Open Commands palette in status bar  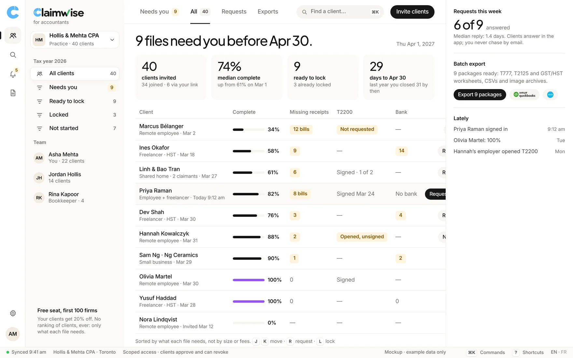486,352
